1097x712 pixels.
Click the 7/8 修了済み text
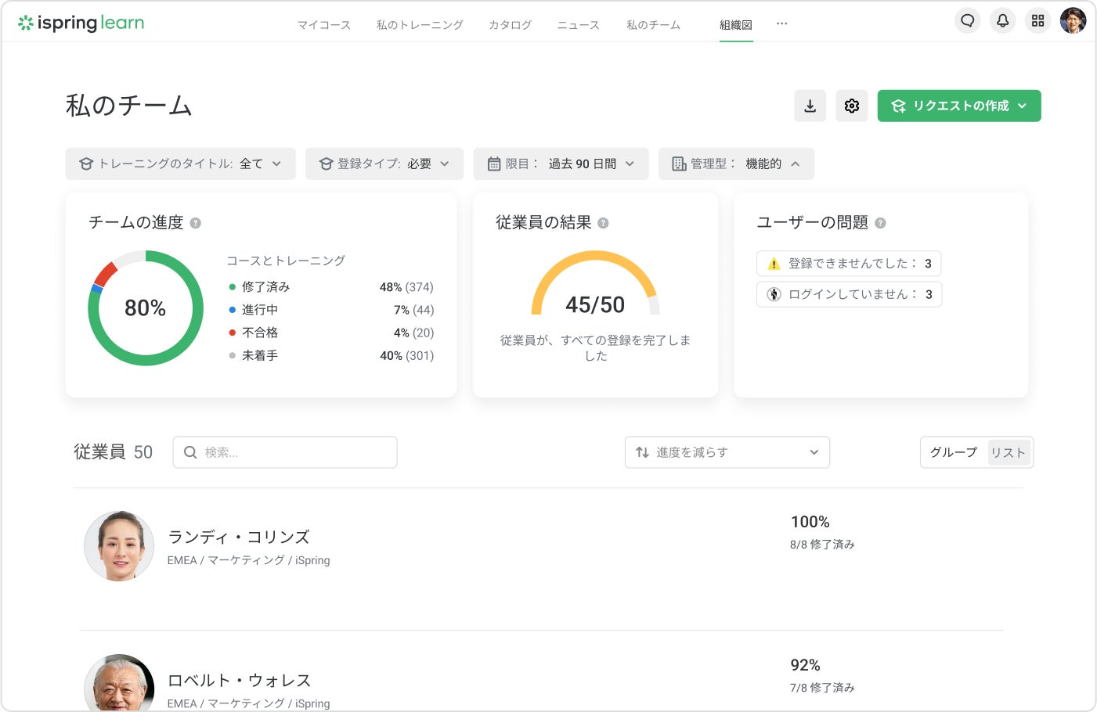[x=822, y=688]
